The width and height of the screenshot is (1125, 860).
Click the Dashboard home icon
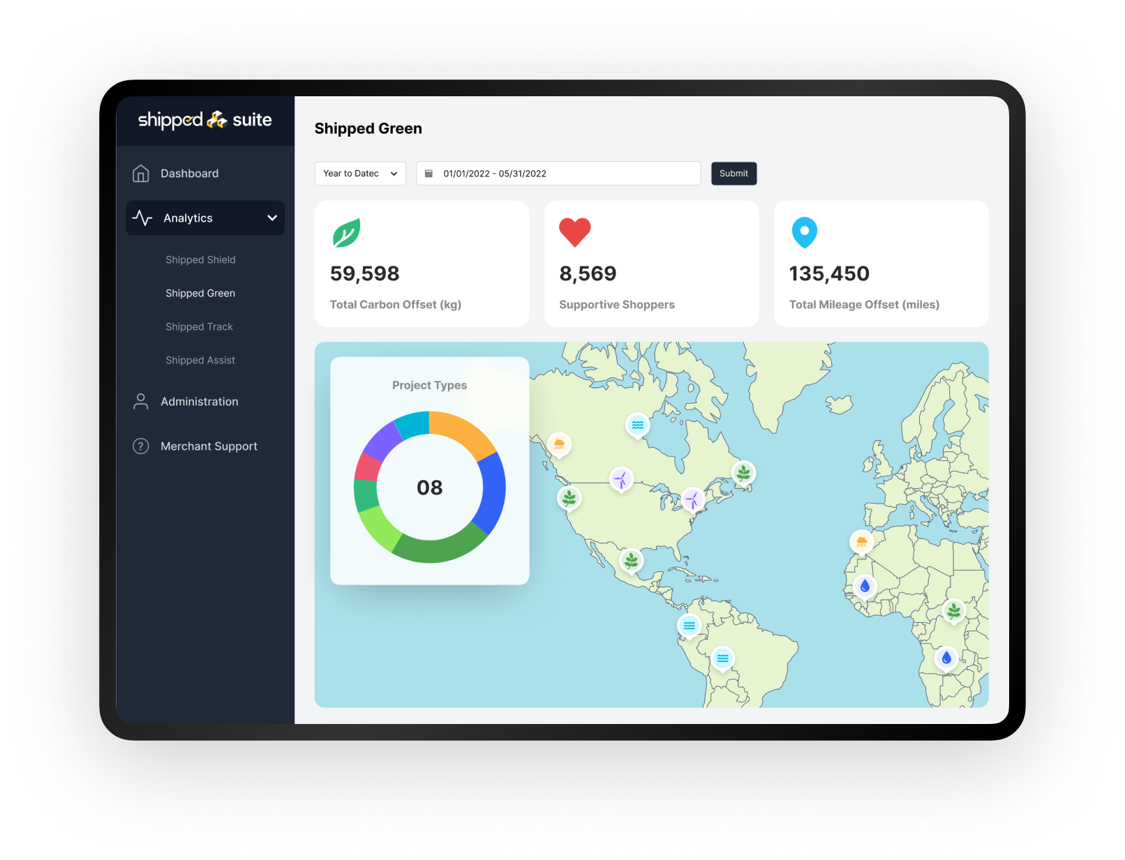141,174
